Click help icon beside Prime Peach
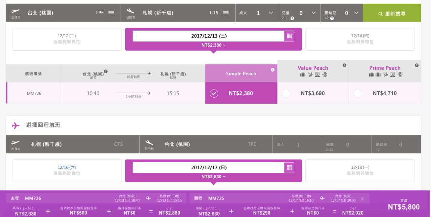431x217 pixels. click(416, 65)
